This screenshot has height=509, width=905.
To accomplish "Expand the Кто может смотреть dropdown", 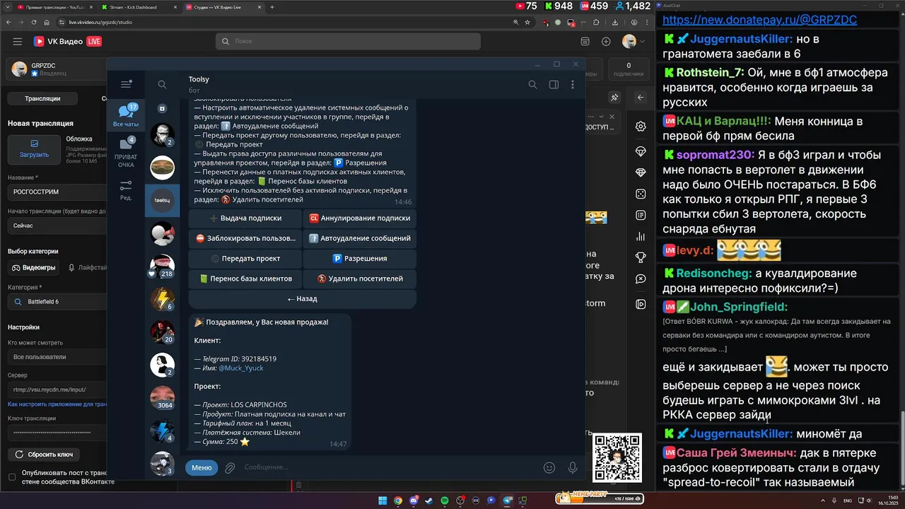I will (57, 357).
